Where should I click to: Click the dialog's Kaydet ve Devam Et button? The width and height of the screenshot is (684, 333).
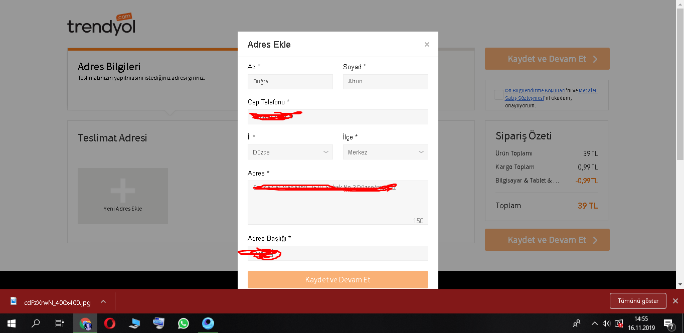[x=338, y=280]
